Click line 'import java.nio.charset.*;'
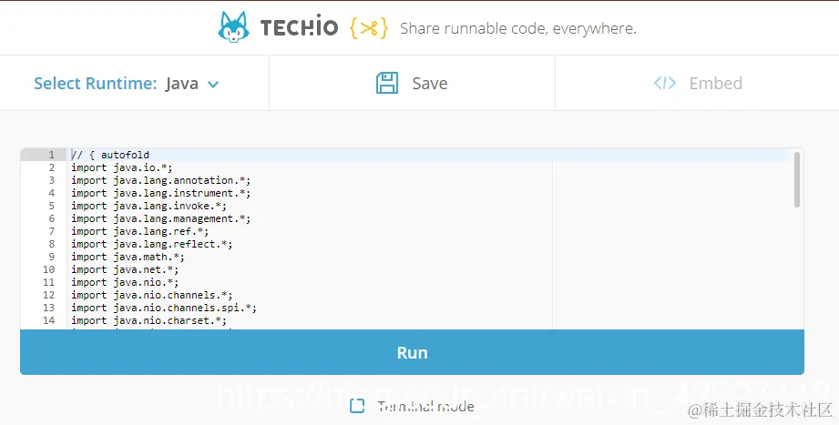Screen dimensions: 839x425 click(x=148, y=320)
